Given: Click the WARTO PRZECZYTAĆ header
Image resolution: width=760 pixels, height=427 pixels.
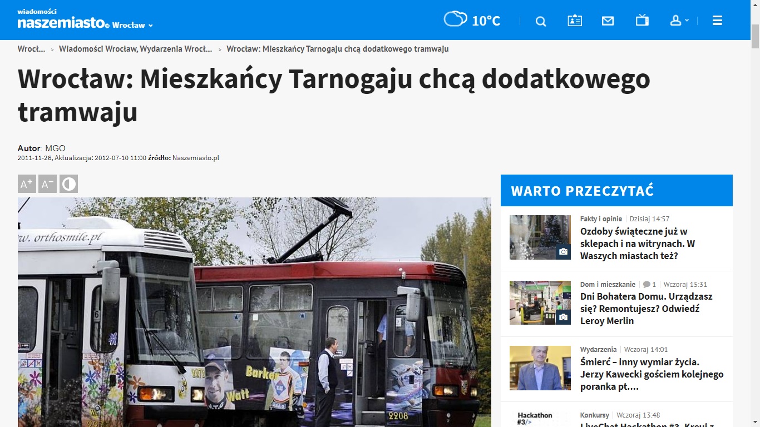Looking at the screenshot, I should point(616,191).
